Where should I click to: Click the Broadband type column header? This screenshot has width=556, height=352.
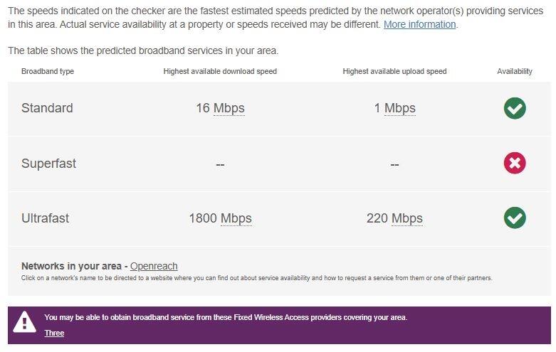[x=48, y=71]
